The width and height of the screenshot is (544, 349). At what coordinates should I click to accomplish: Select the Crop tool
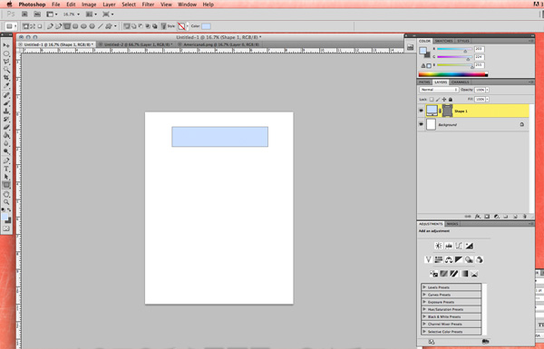[6, 78]
